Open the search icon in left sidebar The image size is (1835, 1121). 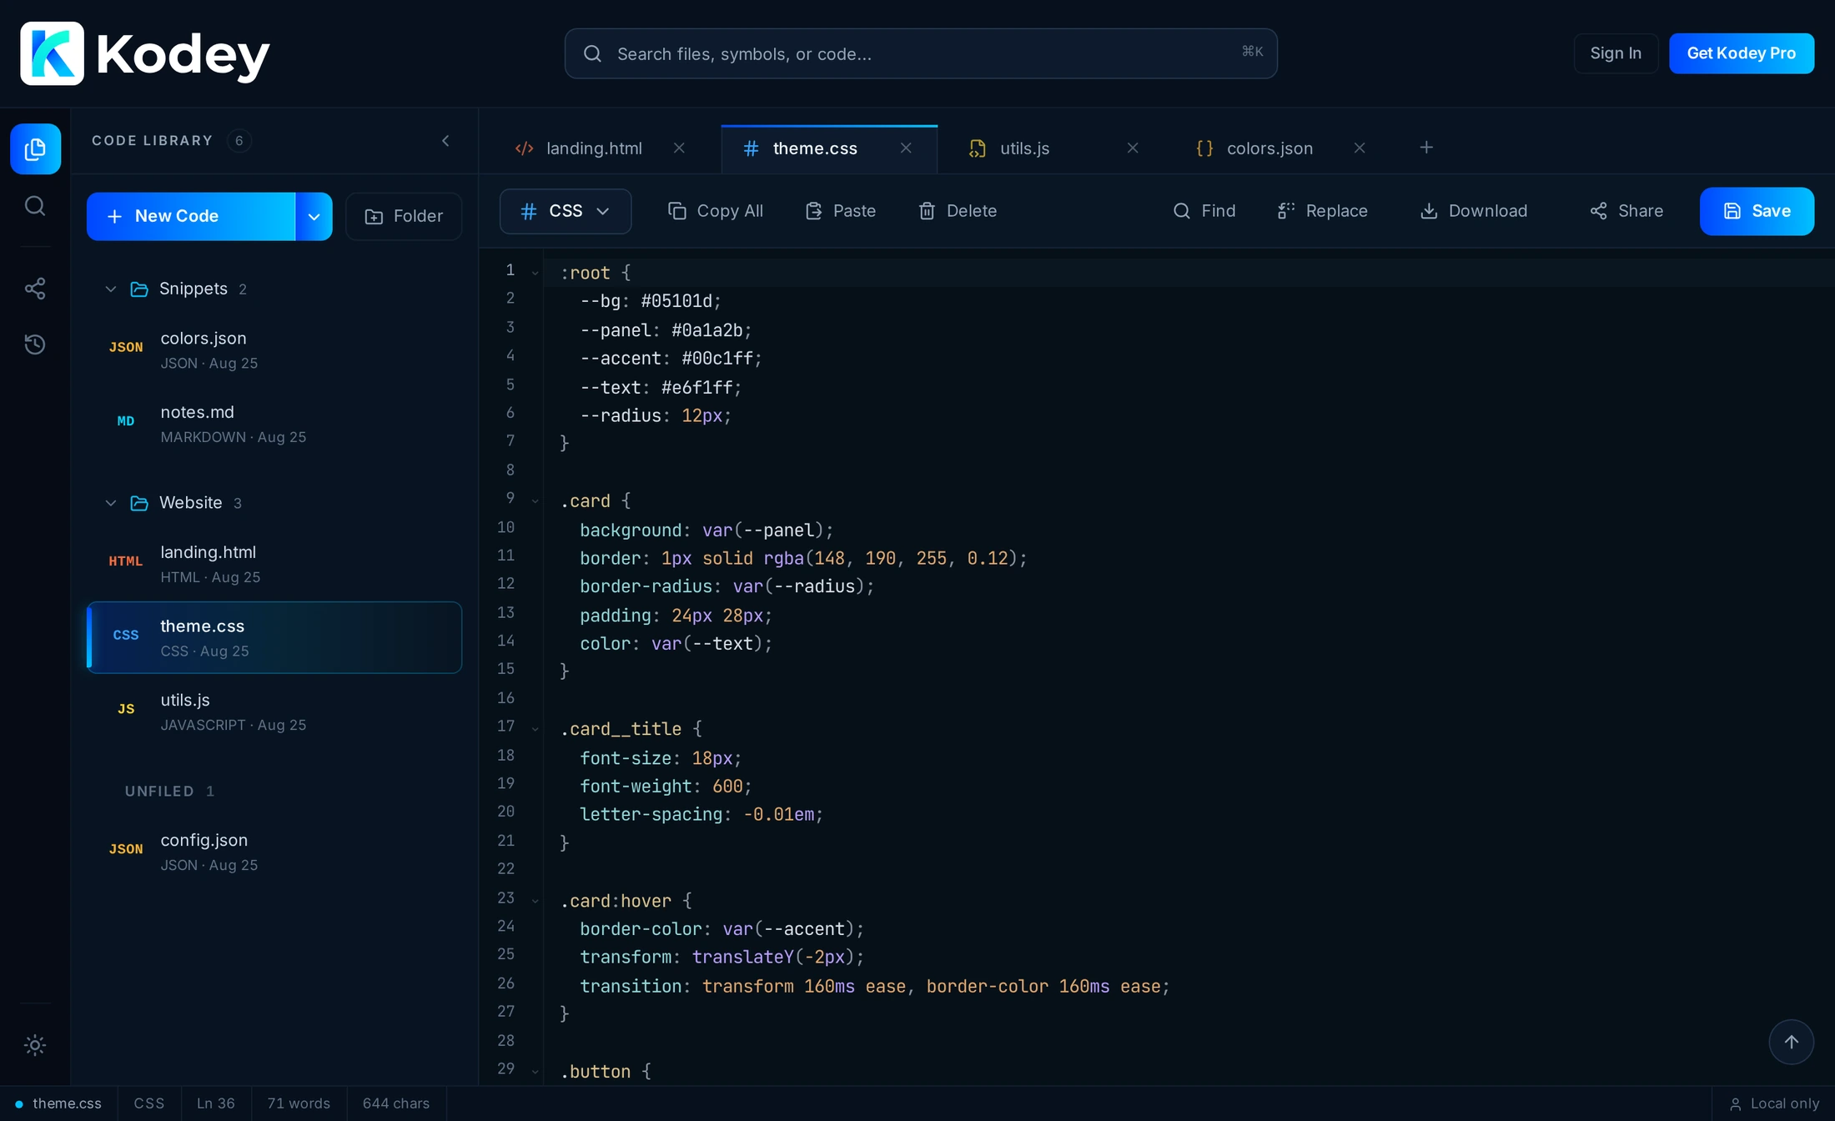35,205
